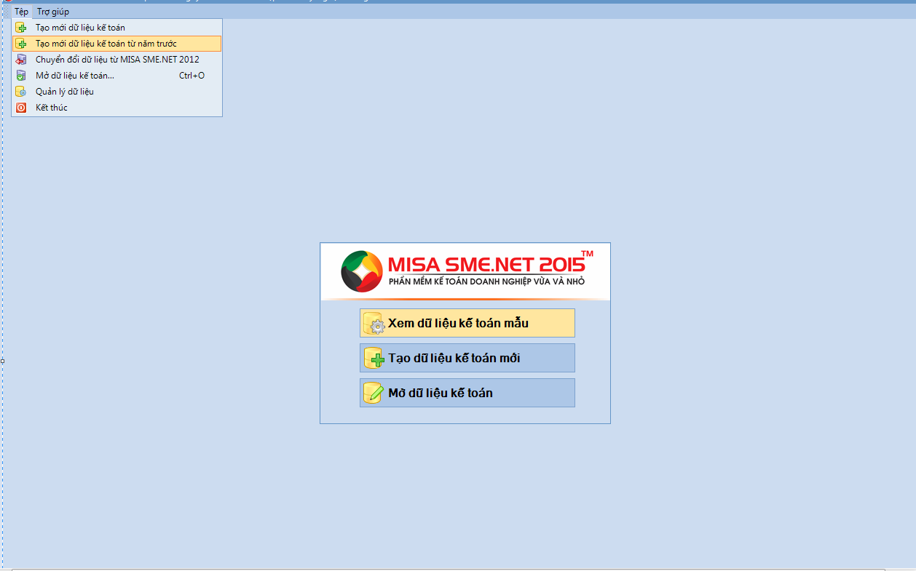
Task: Click Tạo dữ liệu kế toán mới button
Action: coord(467,358)
